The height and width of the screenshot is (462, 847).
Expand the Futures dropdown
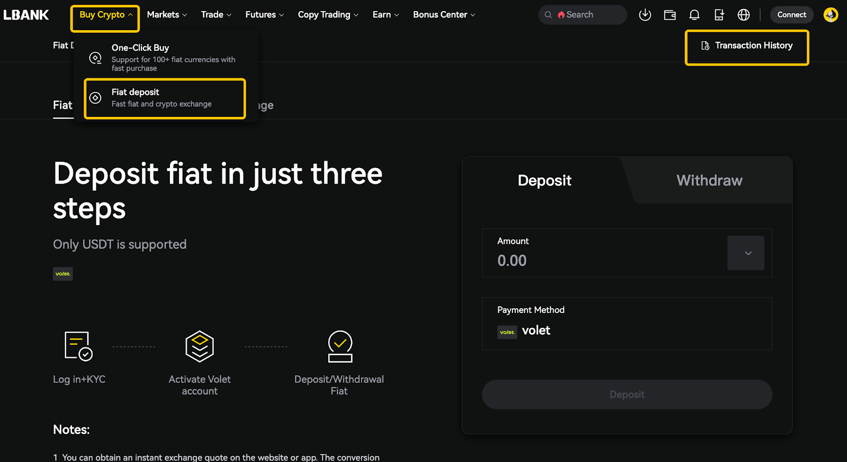click(x=264, y=15)
